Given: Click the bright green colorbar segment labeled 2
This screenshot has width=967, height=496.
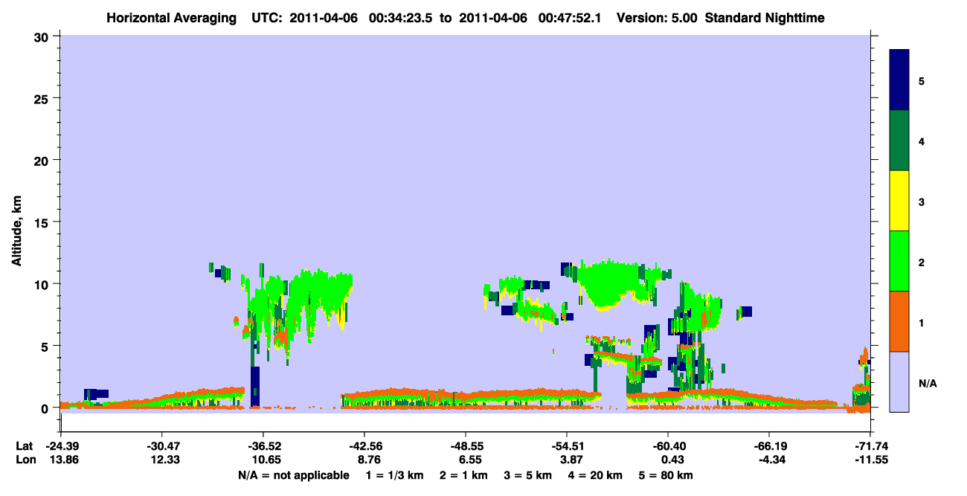Looking at the screenshot, I should (x=899, y=261).
